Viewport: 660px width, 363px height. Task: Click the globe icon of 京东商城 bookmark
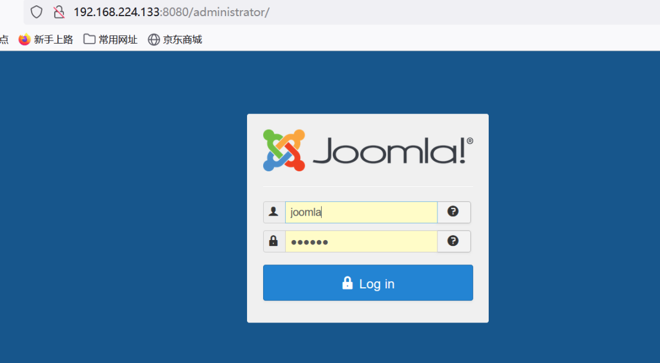tap(154, 39)
